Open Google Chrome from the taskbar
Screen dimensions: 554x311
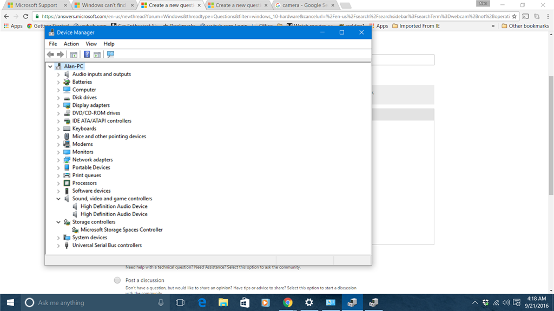point(288,302)
